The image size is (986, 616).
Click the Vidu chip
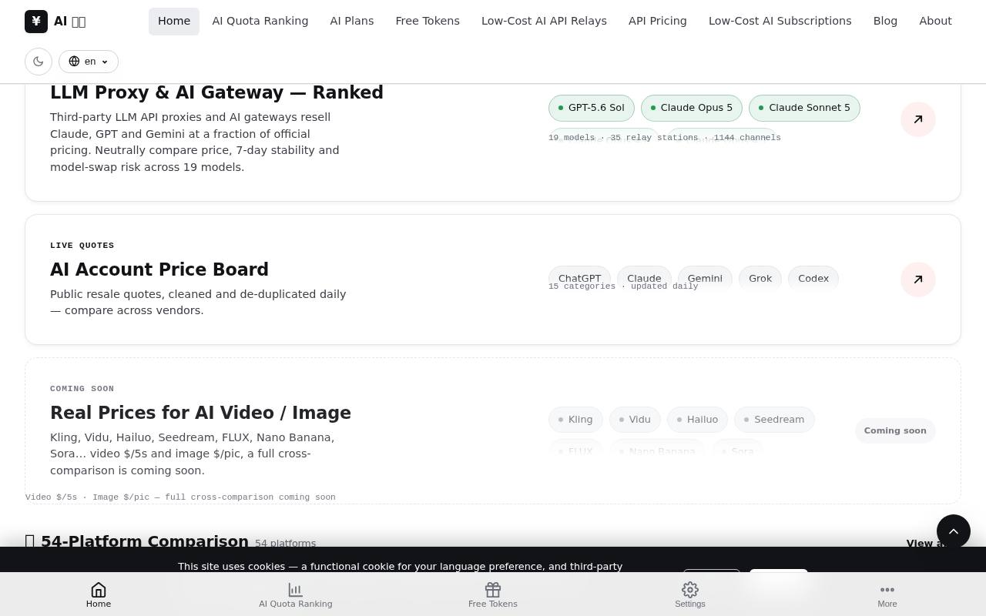point(635,420)
